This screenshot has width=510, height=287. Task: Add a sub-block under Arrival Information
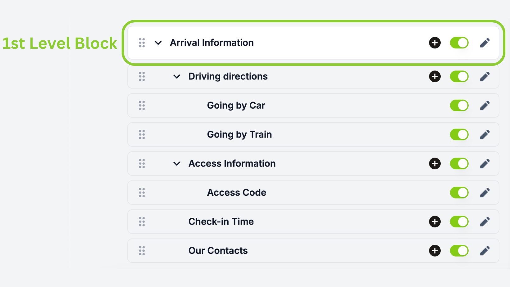pyautogui.click(x=435, y=43)
